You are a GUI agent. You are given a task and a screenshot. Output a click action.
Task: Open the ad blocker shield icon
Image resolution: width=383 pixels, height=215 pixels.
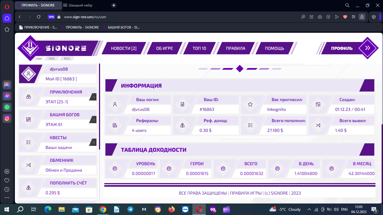click(328, 17)
